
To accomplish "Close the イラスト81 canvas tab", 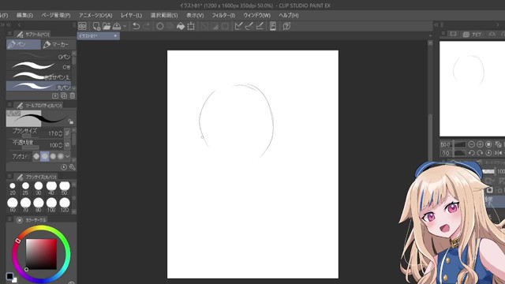I will click(x=116, y=36).
